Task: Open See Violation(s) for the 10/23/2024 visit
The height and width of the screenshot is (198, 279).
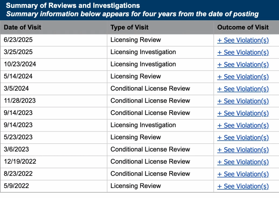Action: coord(243,64)
